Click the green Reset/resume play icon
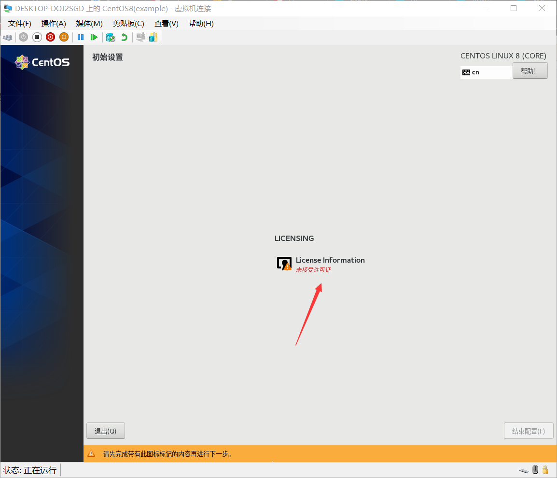 94,37
